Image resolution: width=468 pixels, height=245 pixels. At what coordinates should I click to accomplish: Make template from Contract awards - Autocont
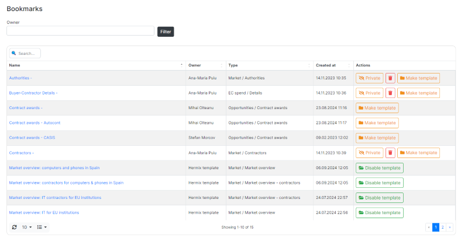point(377,123)
